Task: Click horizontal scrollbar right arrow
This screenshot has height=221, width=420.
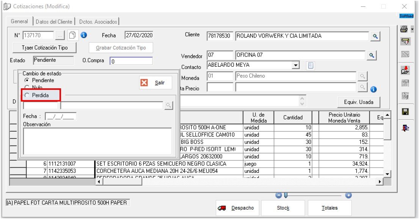Action: click(x=379, y=182)
